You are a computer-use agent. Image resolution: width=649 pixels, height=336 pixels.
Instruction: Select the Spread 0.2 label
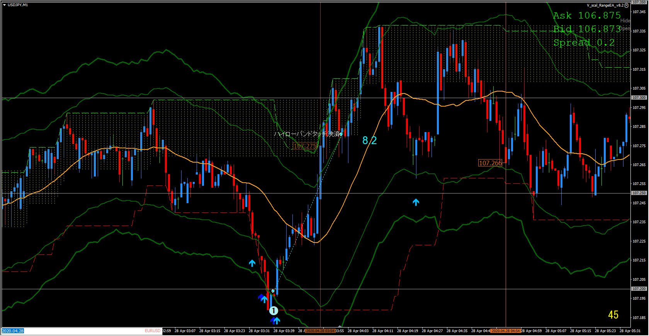pyautogui.click(x=584, y=42)
